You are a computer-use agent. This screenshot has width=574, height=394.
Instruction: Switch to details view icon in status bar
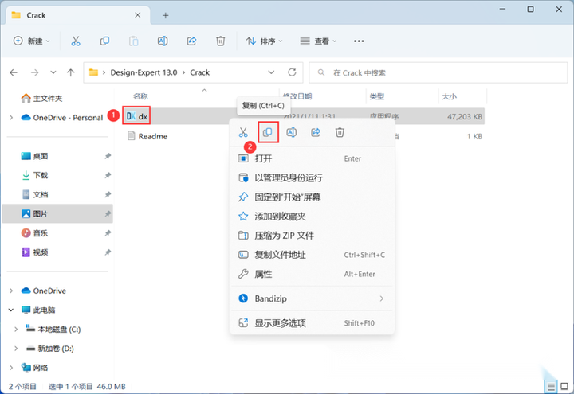tap(551, 386)
